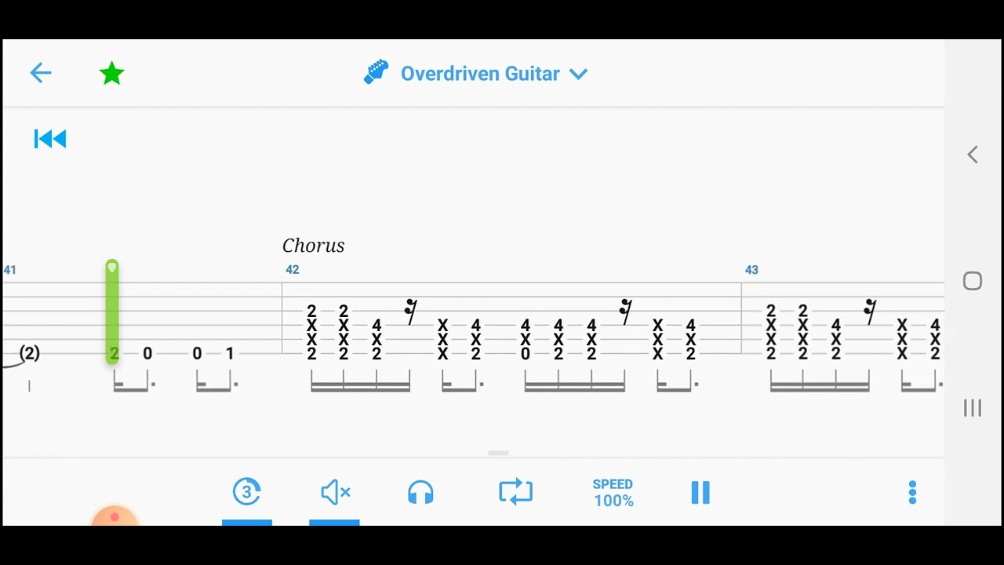Tap the measure 42 number
Screen dimensions: 1004x565
[293, 270]
